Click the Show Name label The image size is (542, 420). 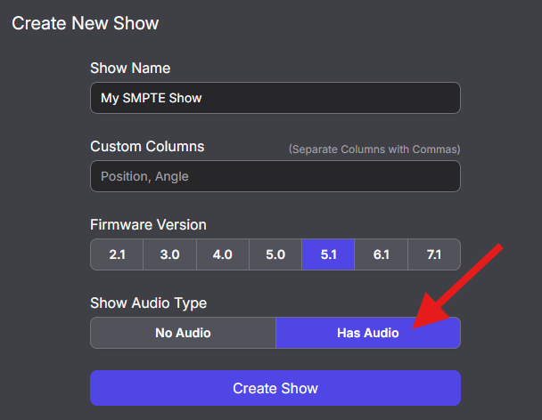click(x=130, y=69)
